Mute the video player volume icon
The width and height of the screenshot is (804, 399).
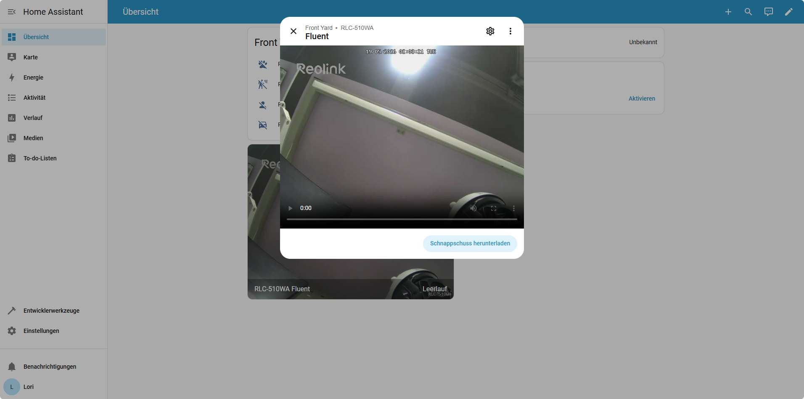point(473,208)
